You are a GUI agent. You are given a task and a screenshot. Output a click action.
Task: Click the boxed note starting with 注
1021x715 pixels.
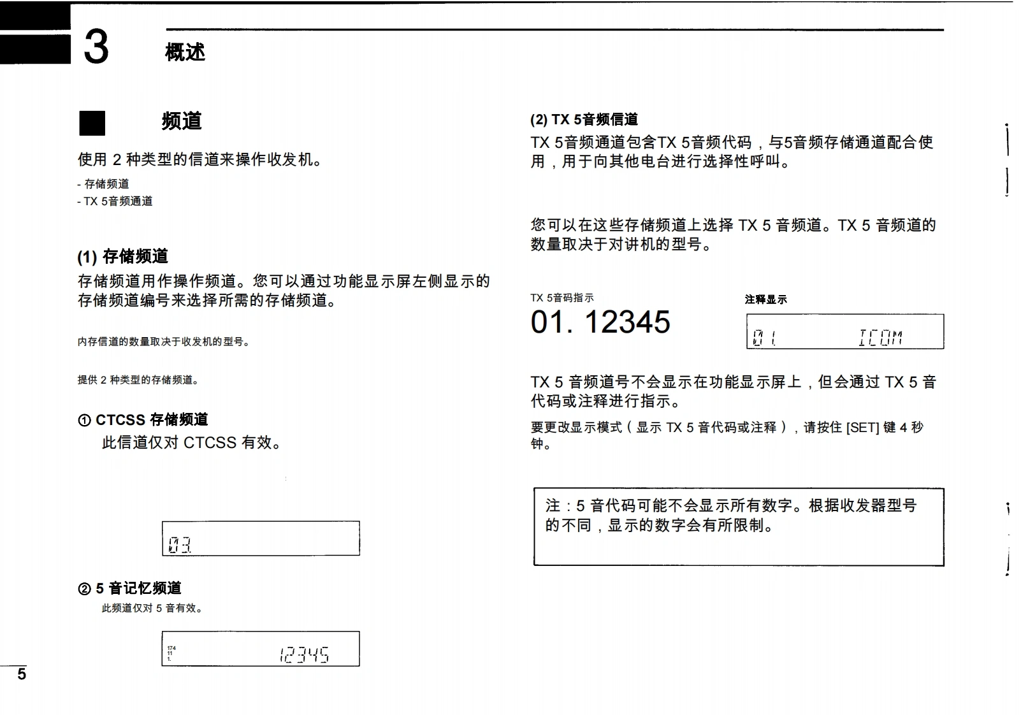click(x=738, y=526)
